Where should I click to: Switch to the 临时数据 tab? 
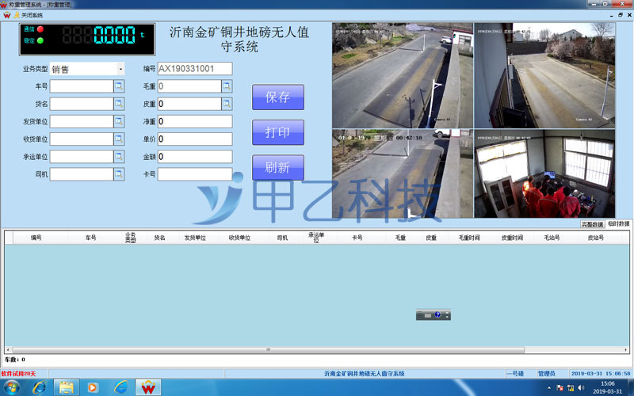pyautogui.click(x=619, y=224)
